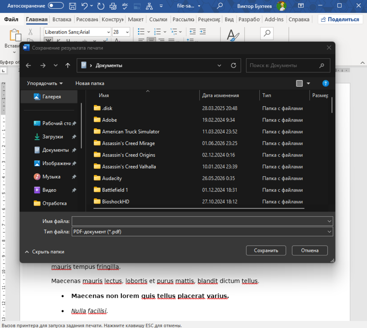Click the decrease indent icon
Viewport: 367px width, 328px height.
click(193, 32)
